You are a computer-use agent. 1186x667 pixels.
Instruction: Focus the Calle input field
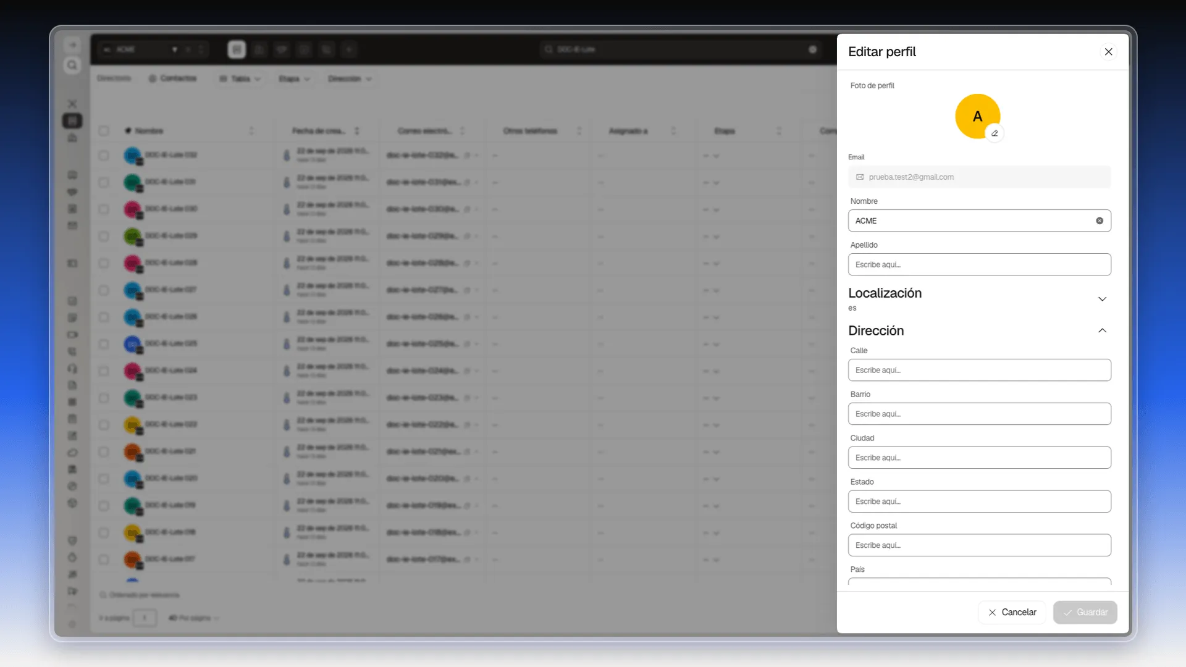(x=979, y=370)
